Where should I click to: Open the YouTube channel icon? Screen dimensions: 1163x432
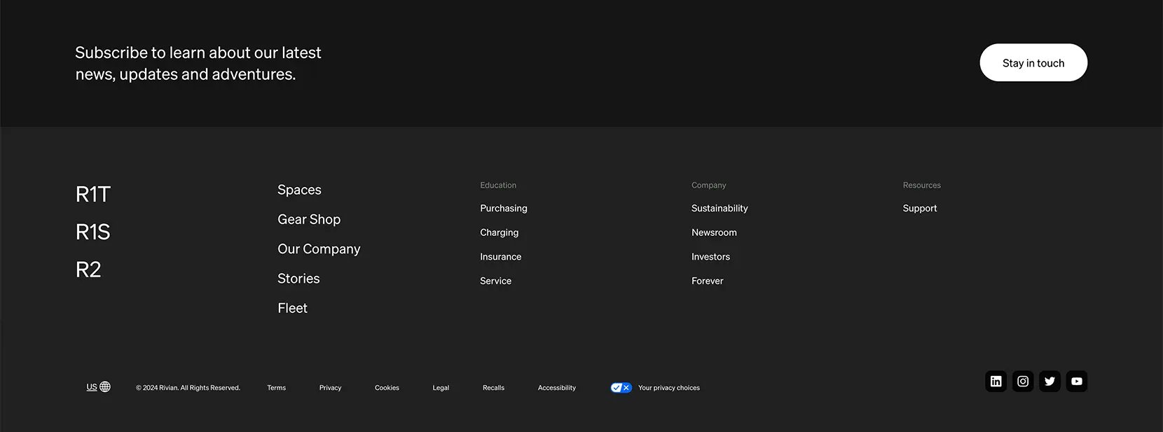pos(1077,382)
